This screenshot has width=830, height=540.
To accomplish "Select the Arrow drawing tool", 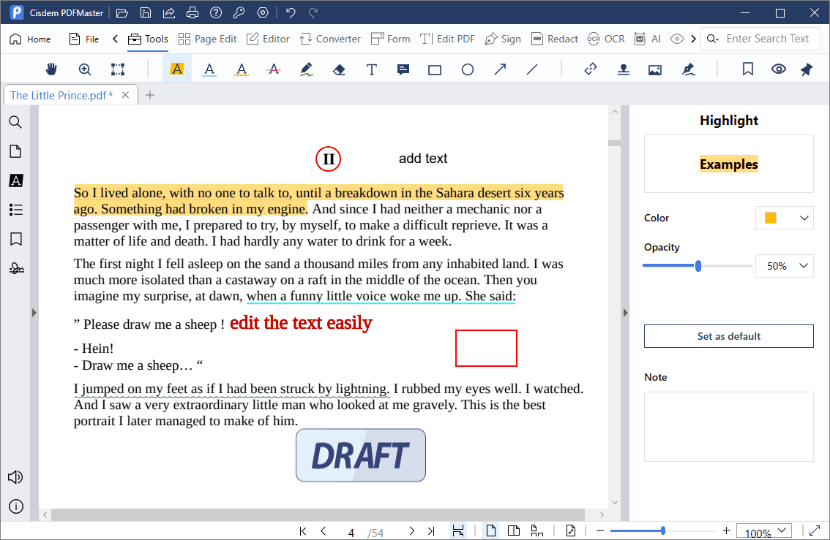I will click(500, 69).
